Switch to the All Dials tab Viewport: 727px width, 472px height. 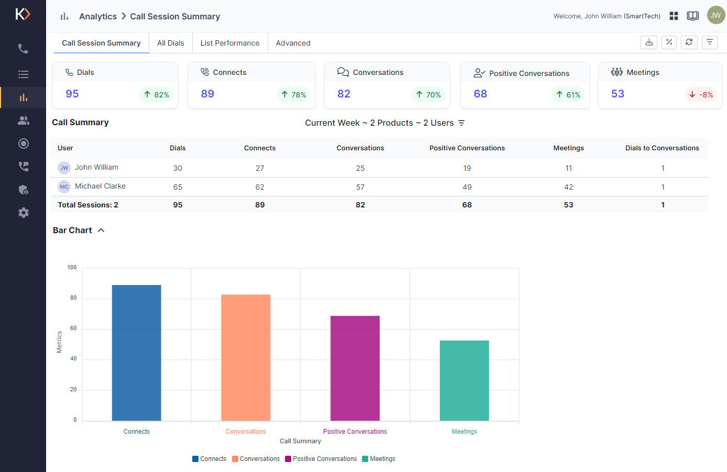pyautogui.click(x=170, y=42)
